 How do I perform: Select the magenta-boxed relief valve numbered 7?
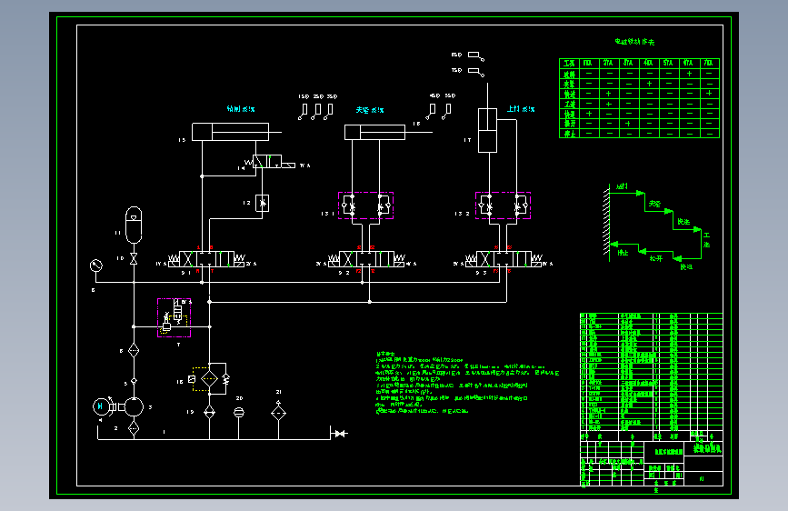click(174, 317)
